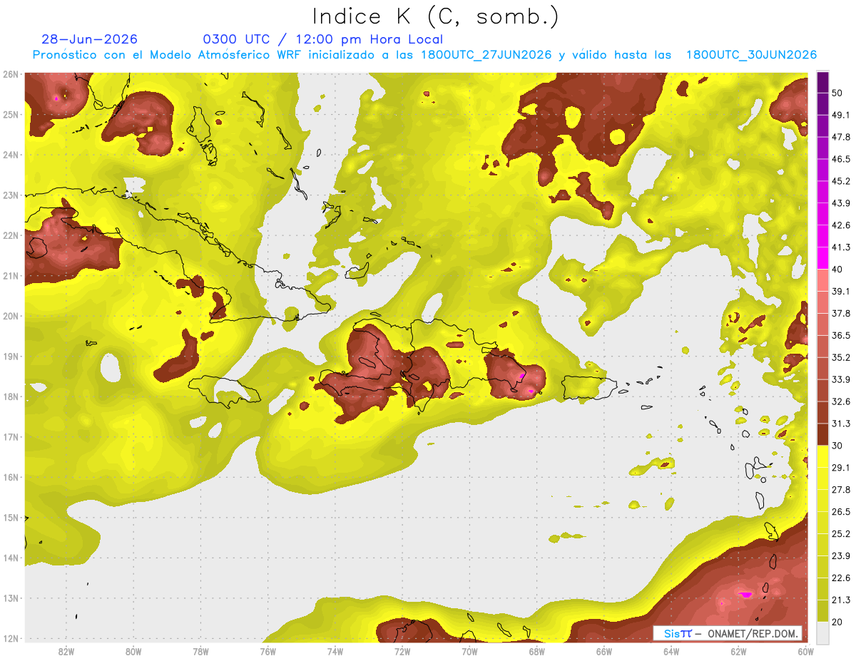
Task: Click the colorbar label "27.8"
Action: pos(840,489)
